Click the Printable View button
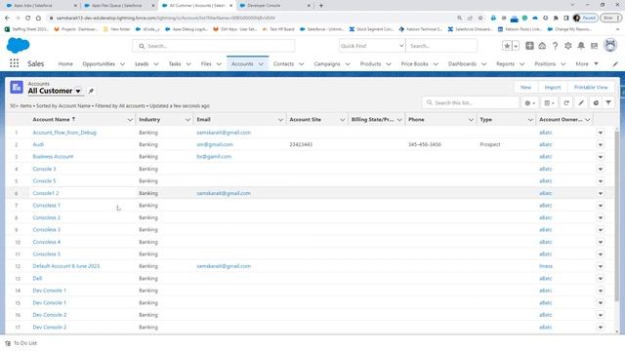 tap(591, 87)
